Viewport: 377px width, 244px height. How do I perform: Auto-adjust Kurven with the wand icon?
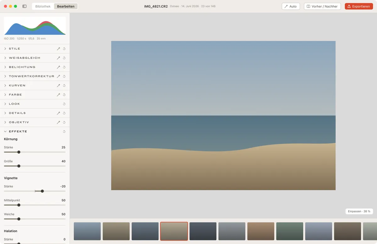point(58,86)
